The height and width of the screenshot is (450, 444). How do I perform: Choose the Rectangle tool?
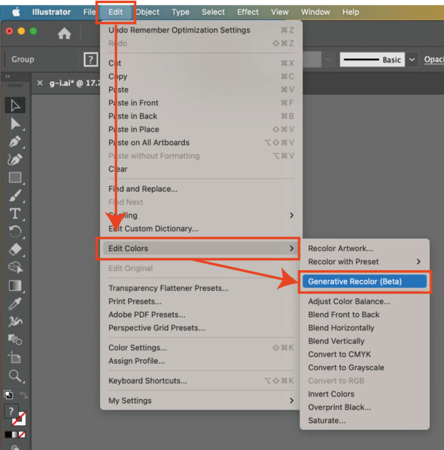tap(16, 178)
